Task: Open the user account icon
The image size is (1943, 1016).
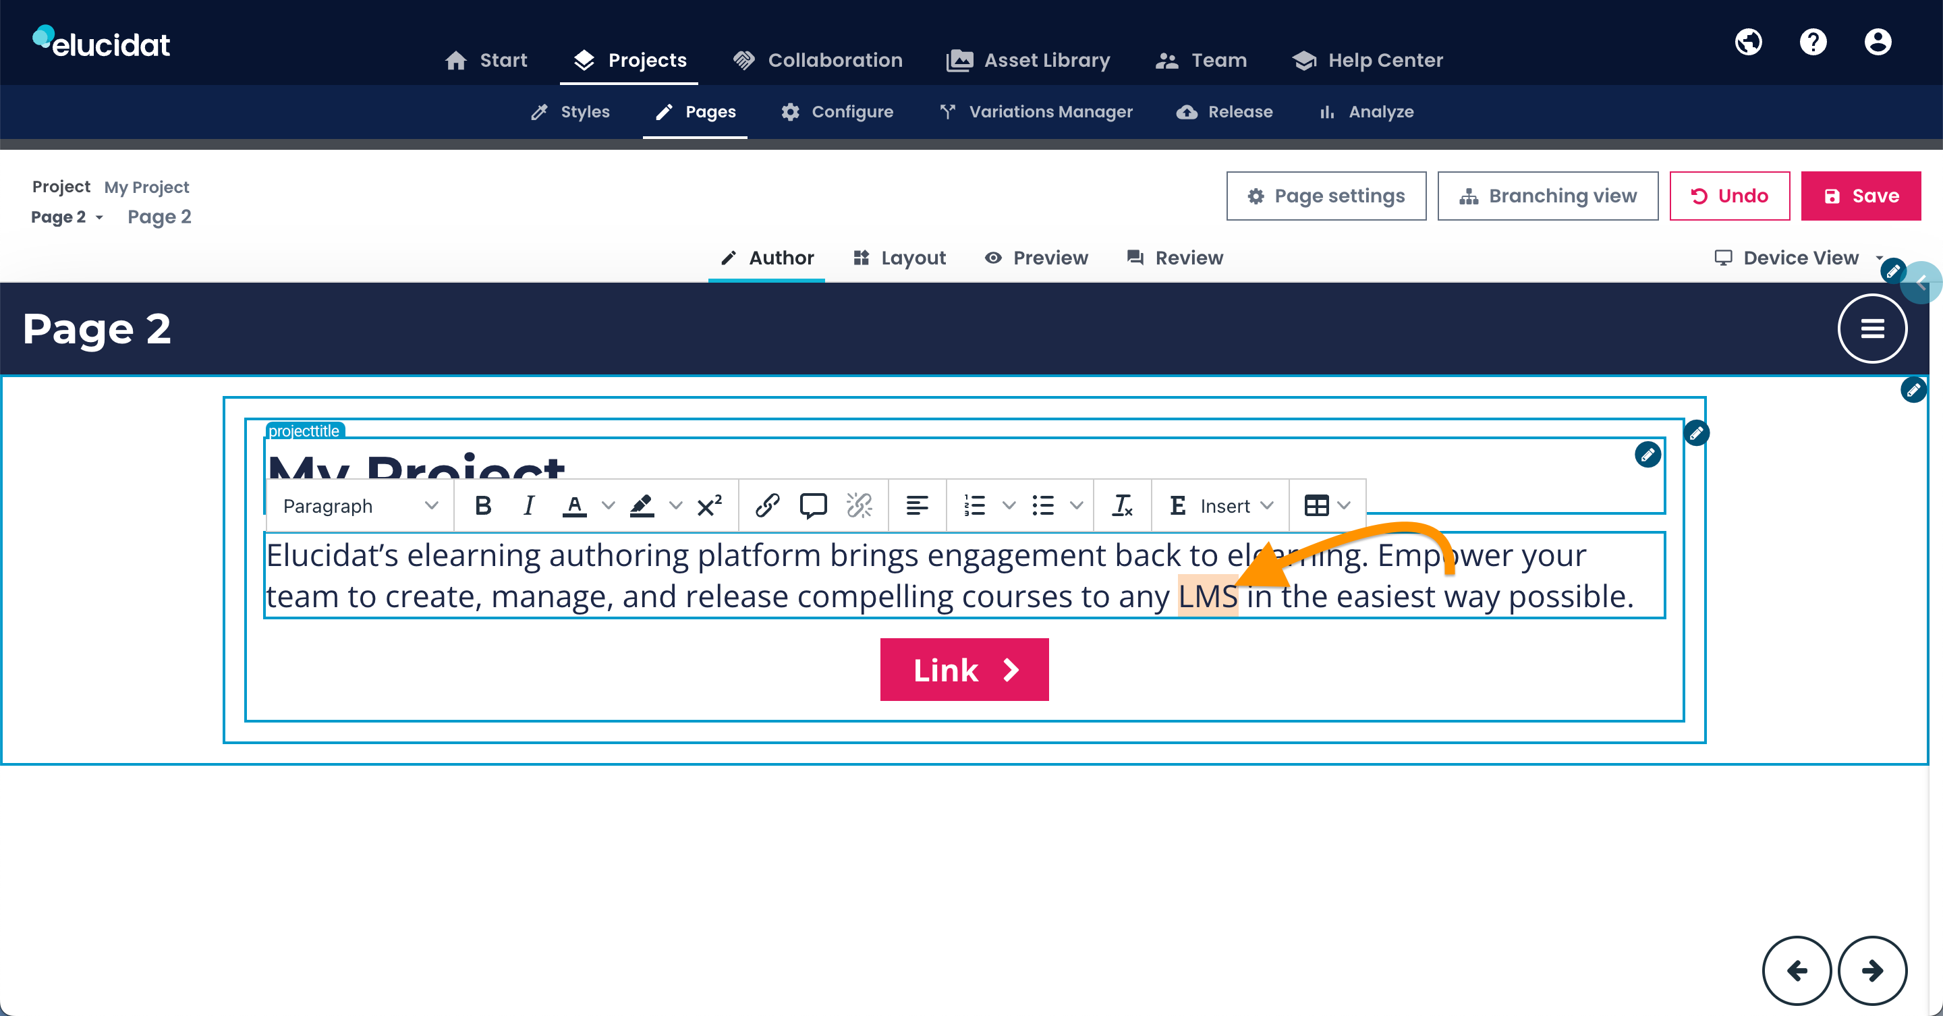Action: click(1878, 43)
